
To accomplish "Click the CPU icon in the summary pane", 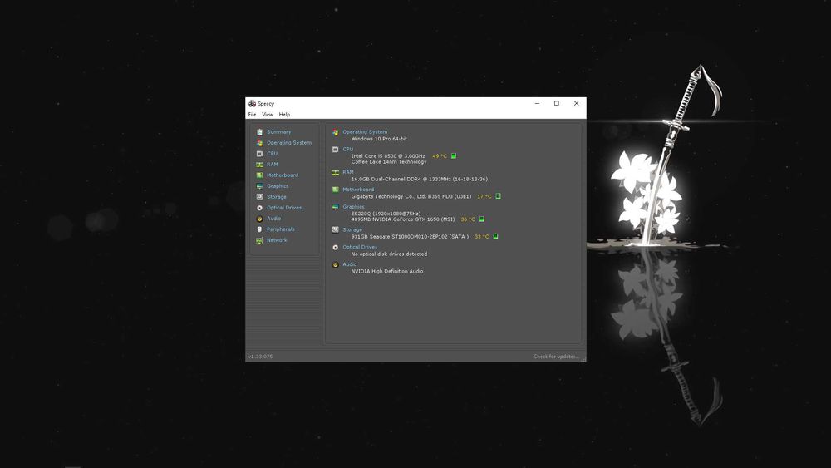I will 336,150.
